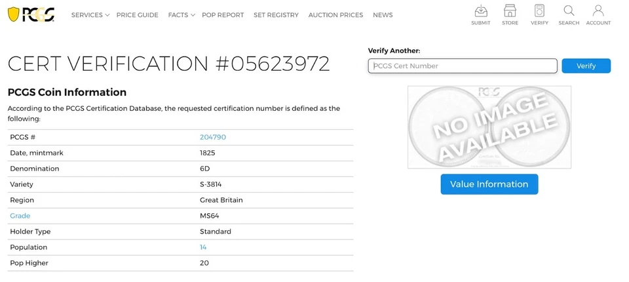Follow the PCGS number 204790 link

click(213, 137)
